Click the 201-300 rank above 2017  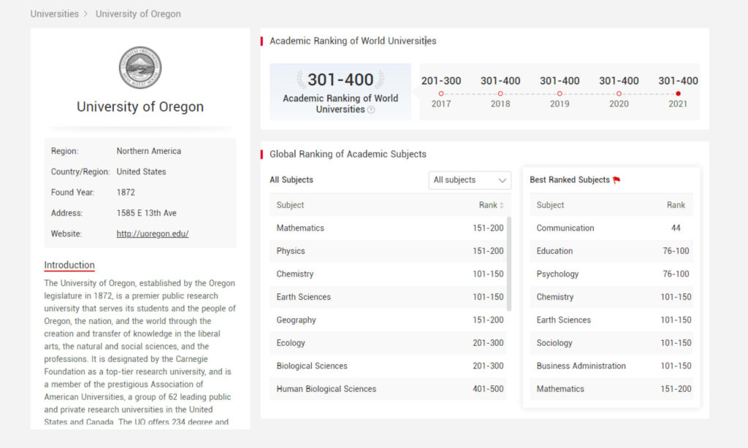coord(441,80)
